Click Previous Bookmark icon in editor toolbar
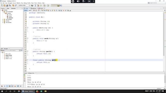The width and height of the screenshot is (166, 93). 52,10
